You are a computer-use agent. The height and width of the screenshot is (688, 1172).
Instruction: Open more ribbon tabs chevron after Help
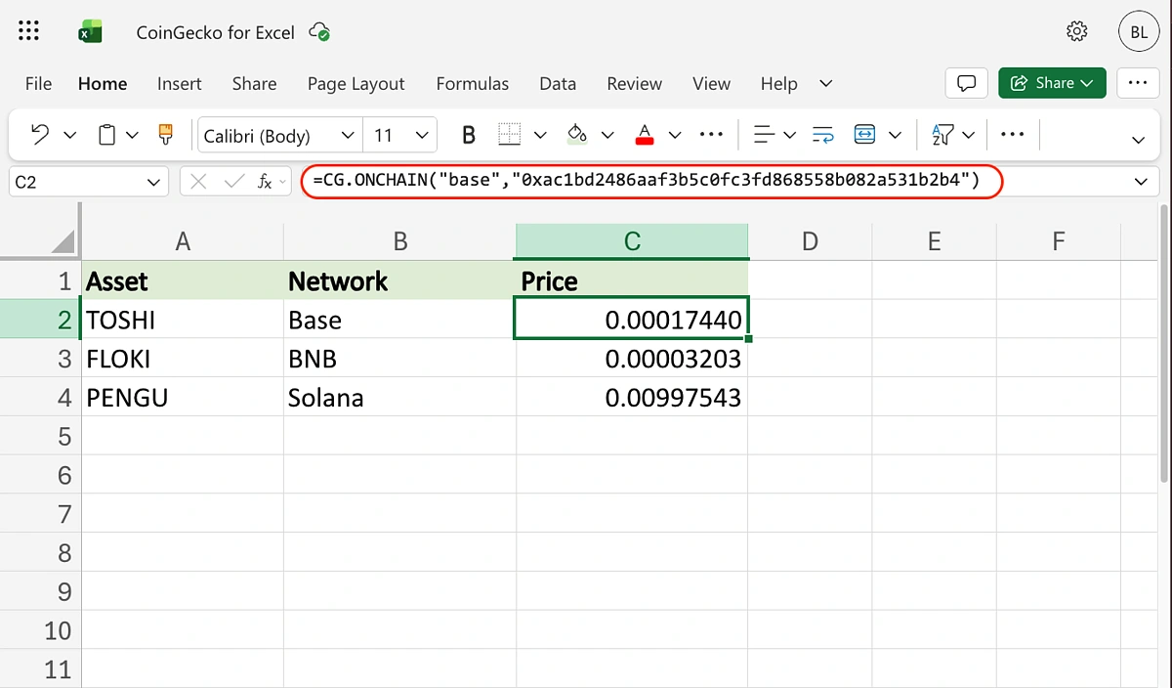pos(826,84)
